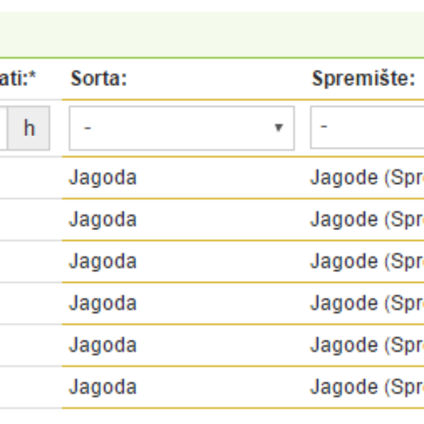The height and width of the screenshot is (424, 424).
Task: Select Jagoda in the first table row
Action: pyautogui.click(x=103, y=178)
